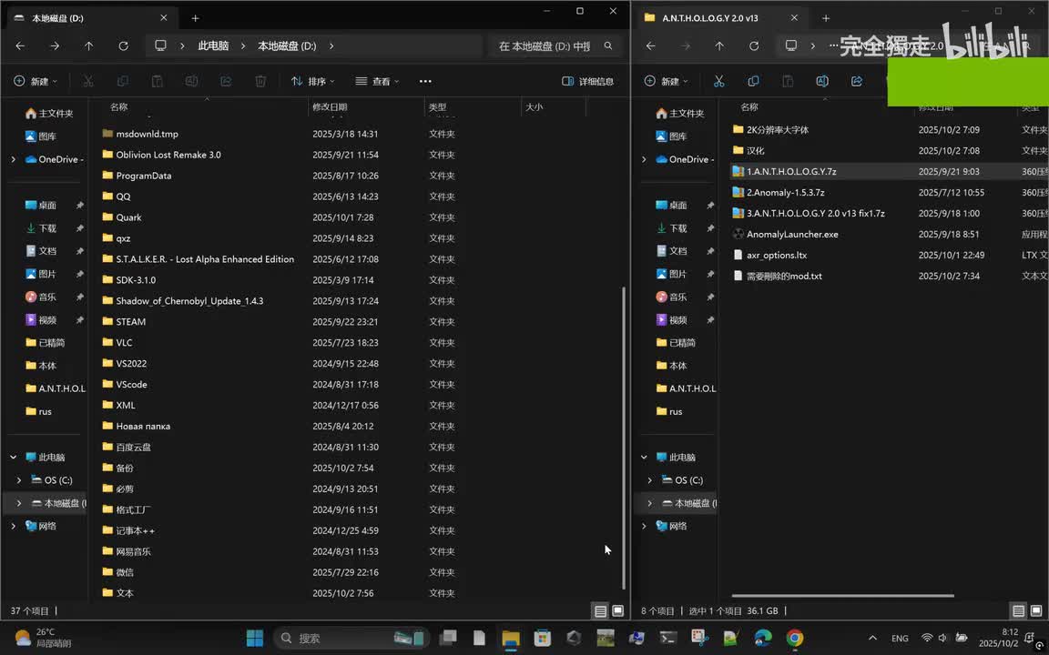Screen dimensions: 1049x655
Task: Sort by 名称 column in right window
Action: pos(749,107)
